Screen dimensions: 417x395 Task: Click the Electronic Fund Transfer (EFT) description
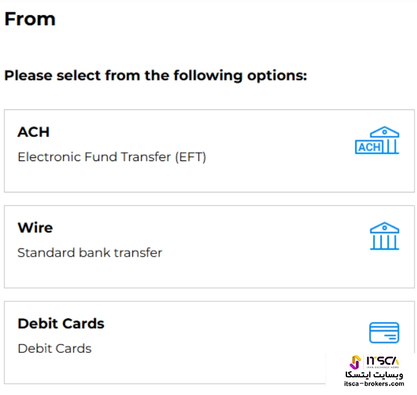[111, 157]
